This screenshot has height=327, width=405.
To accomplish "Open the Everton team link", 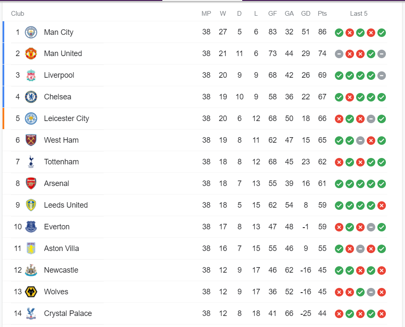I will click(57, 227).
